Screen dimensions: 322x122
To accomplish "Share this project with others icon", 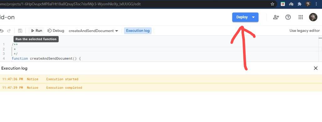I will click(x=276, y=17).
